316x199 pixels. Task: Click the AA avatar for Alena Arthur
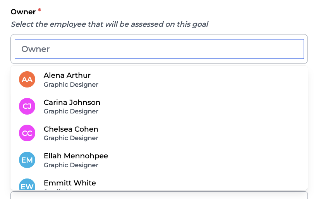pyautogui.click(x=27, y=79)
